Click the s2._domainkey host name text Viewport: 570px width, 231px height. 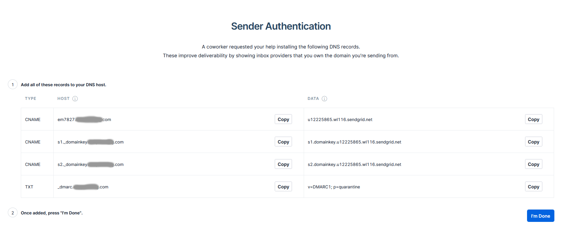coord(90,165)
